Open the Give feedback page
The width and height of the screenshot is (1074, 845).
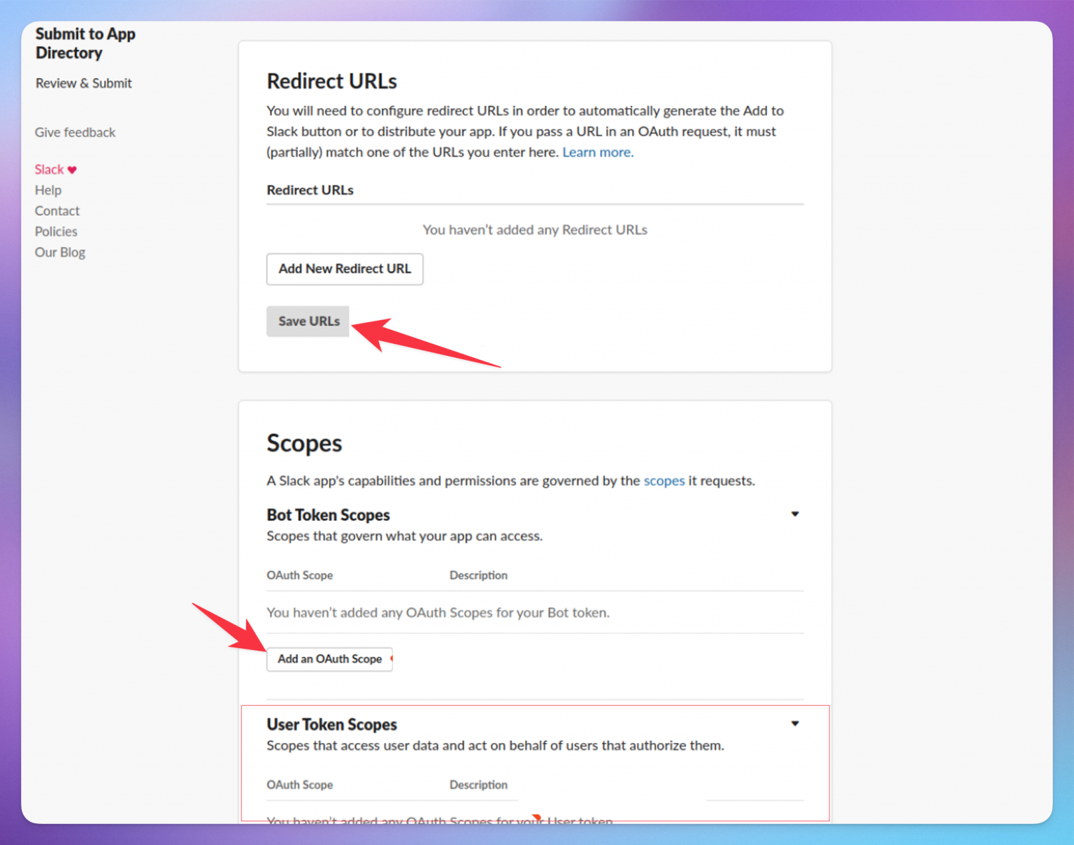pos(75,132)
